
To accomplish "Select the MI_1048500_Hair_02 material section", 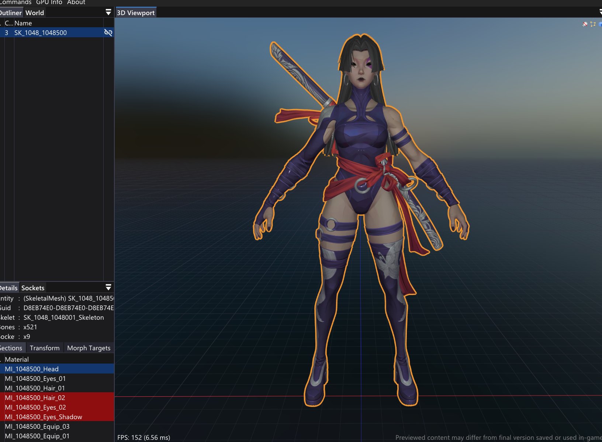I will (35, 398).
